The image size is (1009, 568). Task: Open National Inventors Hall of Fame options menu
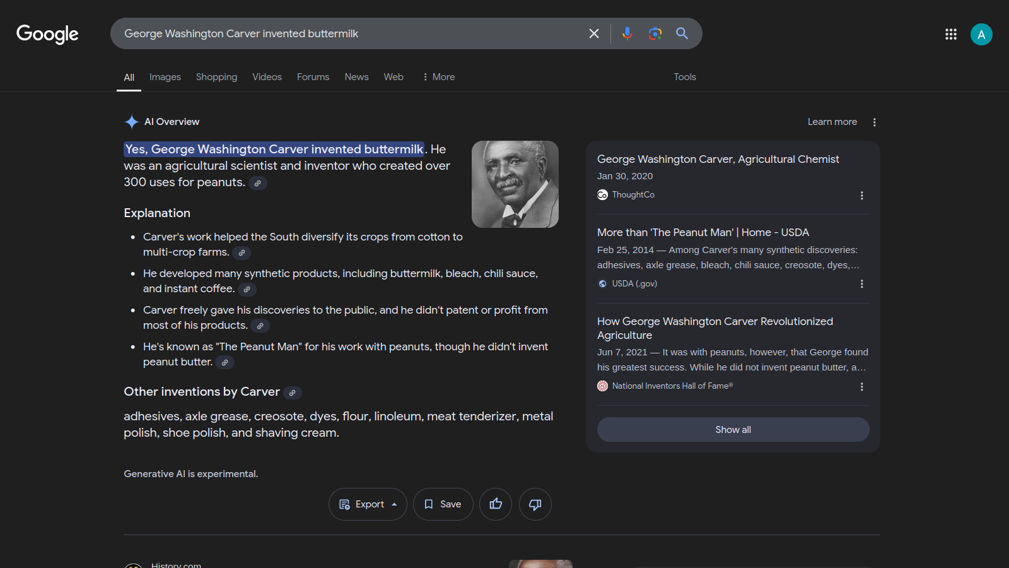point(862,386)
